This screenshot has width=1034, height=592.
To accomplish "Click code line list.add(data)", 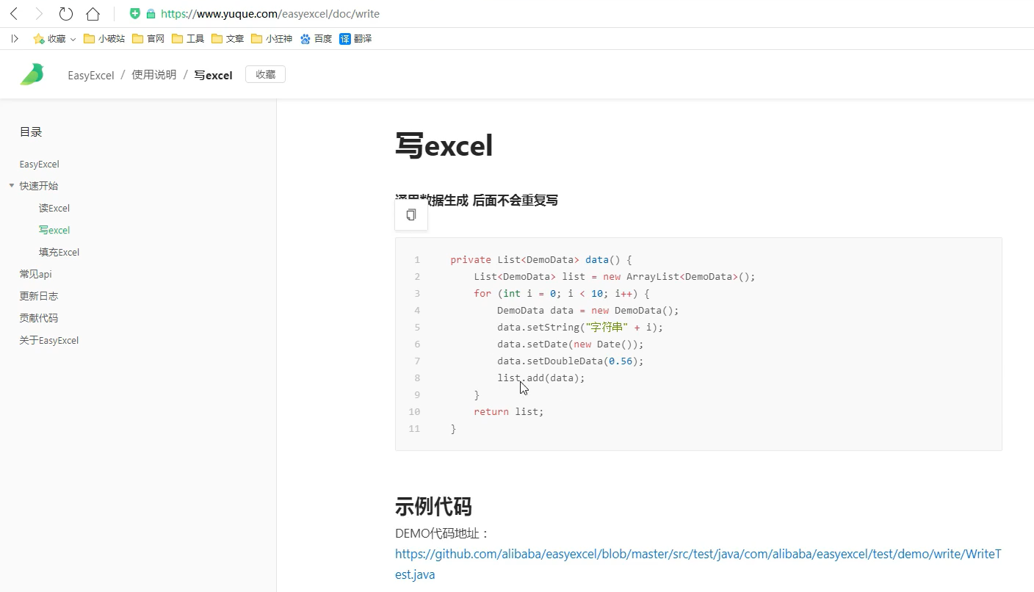I will pos(541,378).
